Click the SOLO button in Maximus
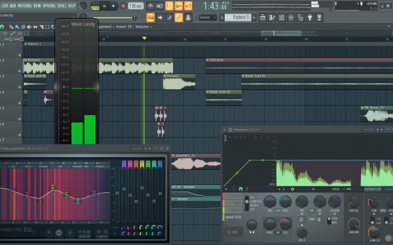The width and height of the screenshot is (393, 245). (x=233, y=232)
